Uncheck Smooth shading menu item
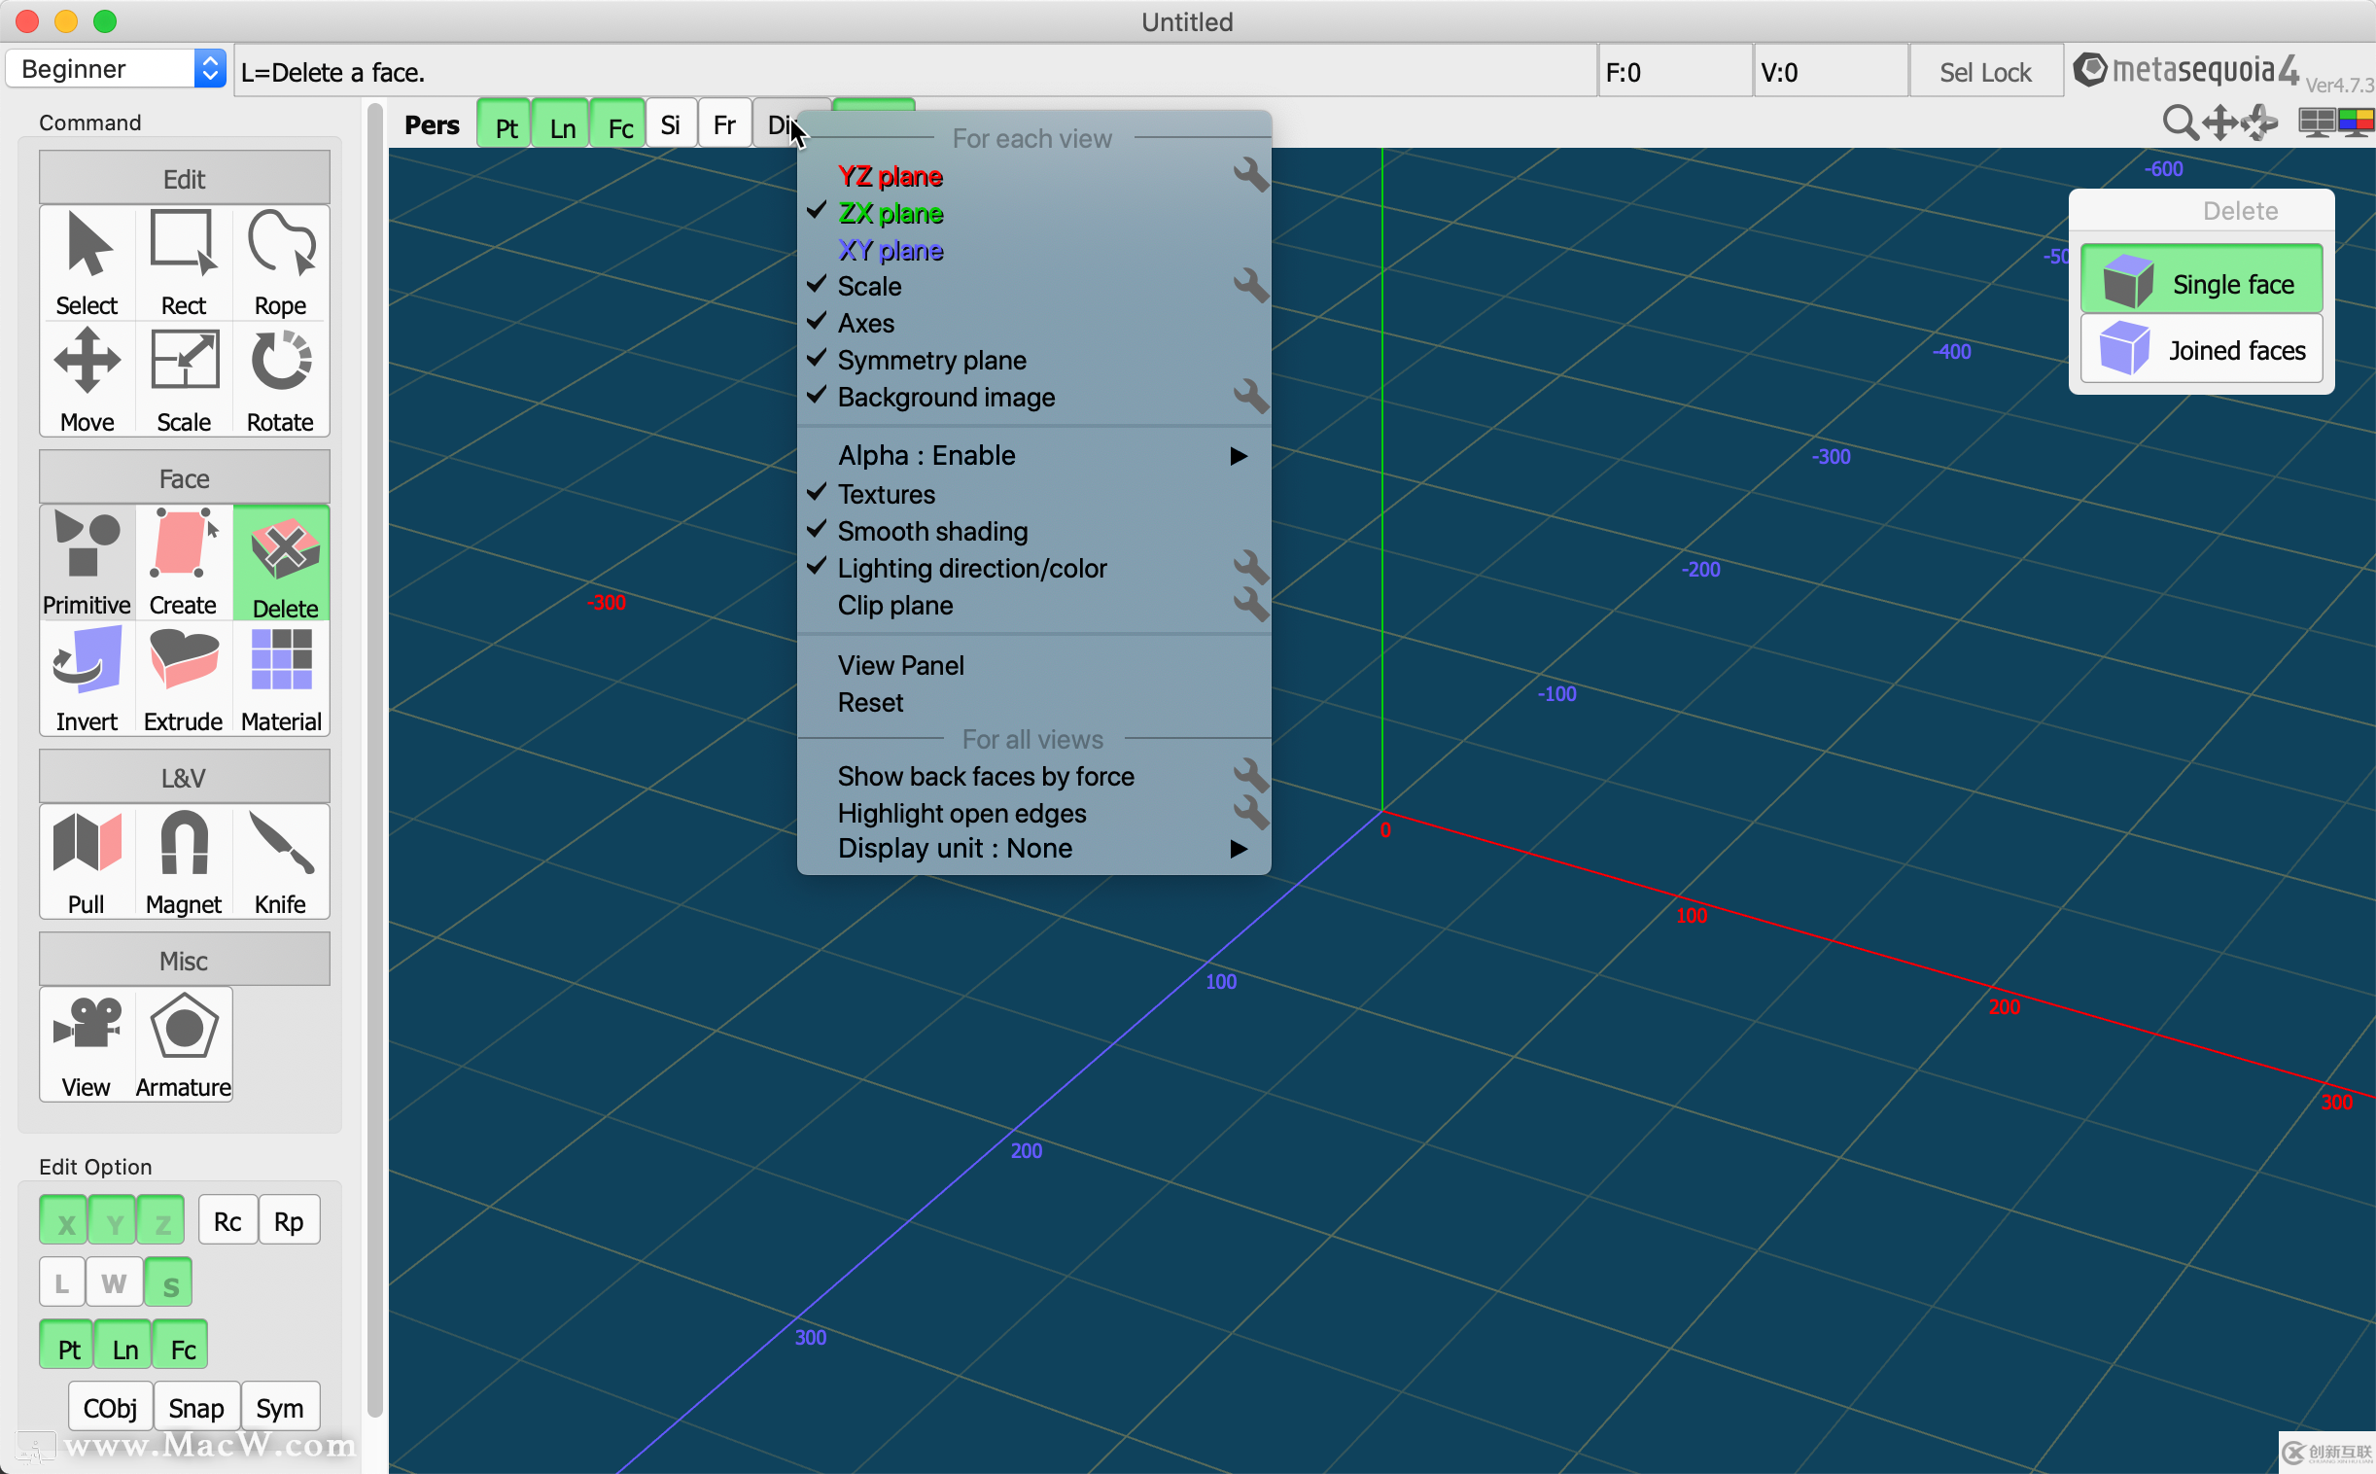This screenshot has width=2376, height=1474. coord(1034,530)
